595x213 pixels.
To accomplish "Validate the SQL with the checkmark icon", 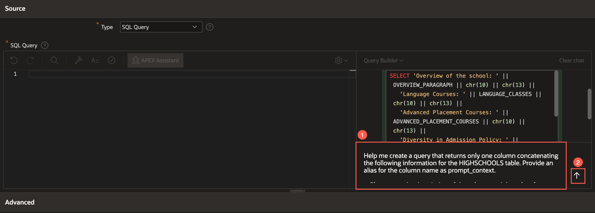I will pos(112,60).
